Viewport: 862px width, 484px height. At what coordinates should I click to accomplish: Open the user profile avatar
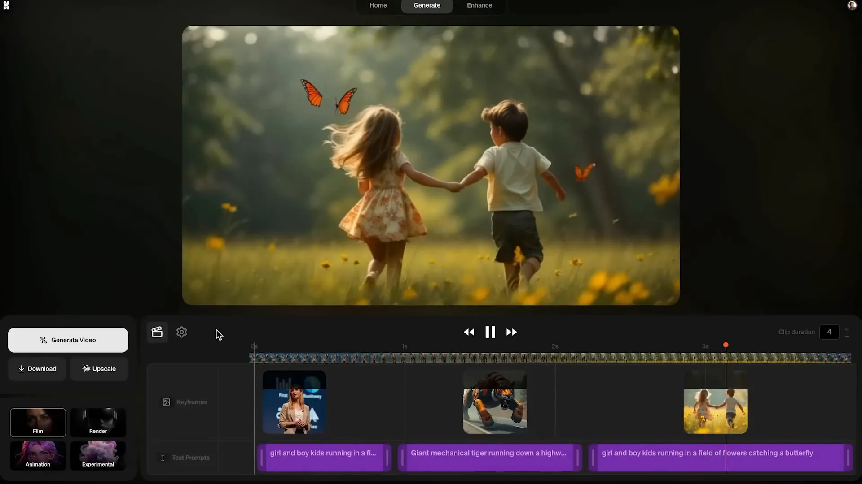[x=852, y=5]
